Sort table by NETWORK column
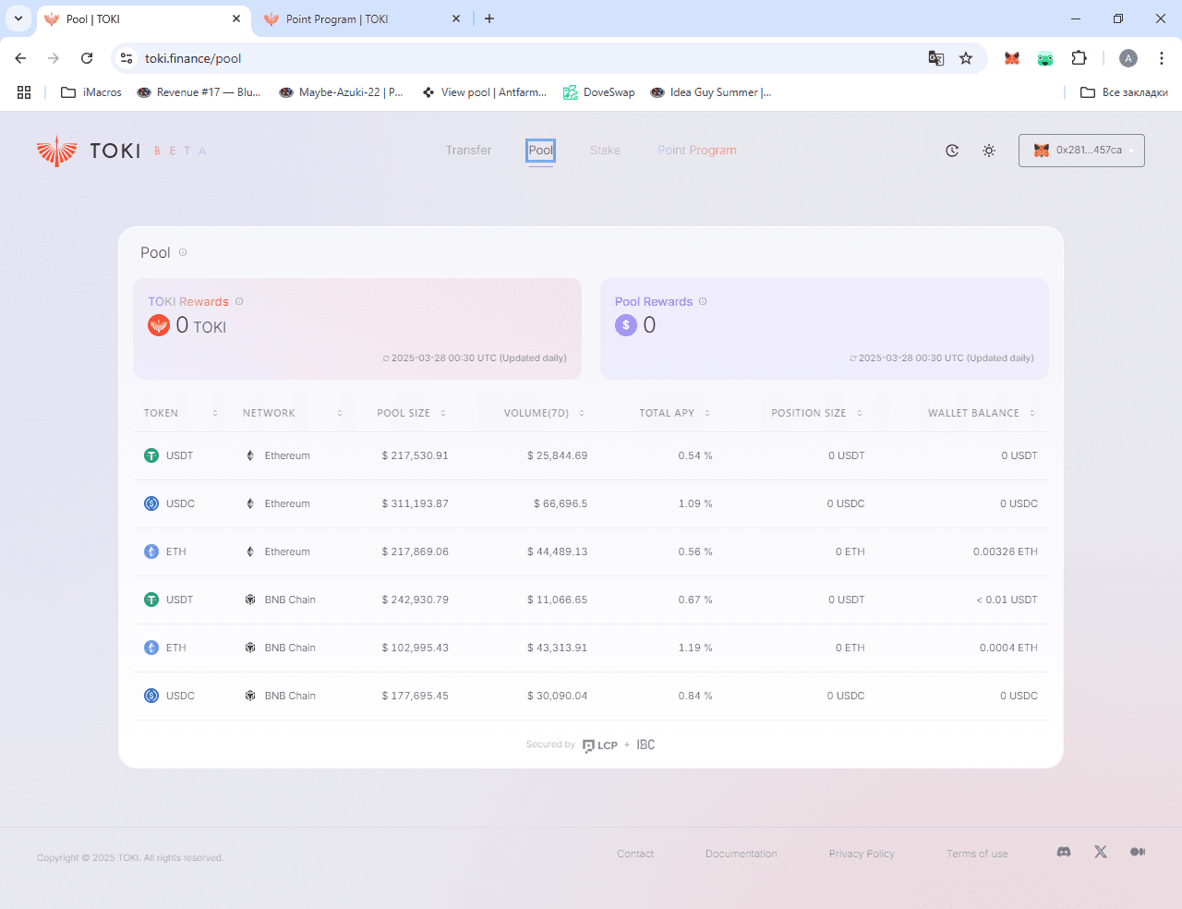Viewport: 1182px width, 909px height. 293,413
